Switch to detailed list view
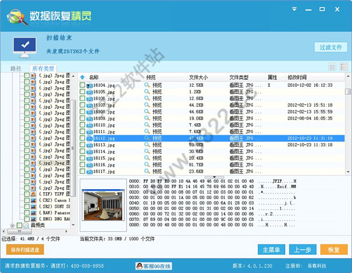The height and width of the screenshot is (273, 352). [344, 67]
